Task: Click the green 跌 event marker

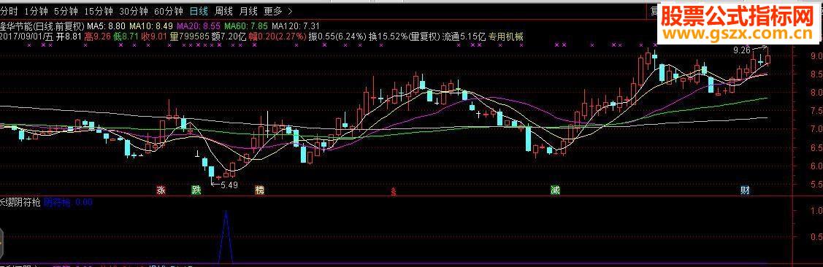Action: 196,190
